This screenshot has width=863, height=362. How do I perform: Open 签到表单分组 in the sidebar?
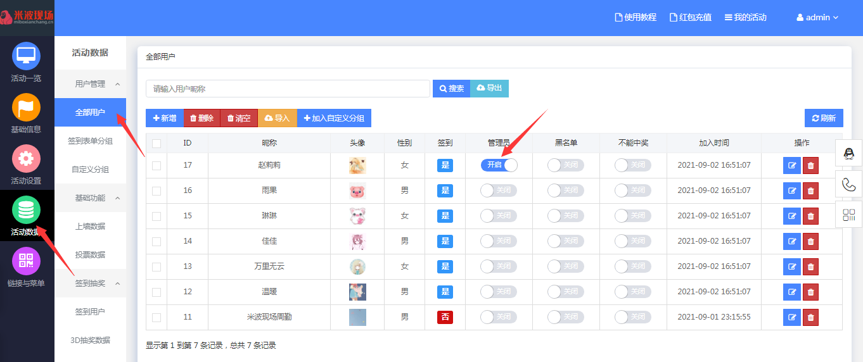[90, 141]
